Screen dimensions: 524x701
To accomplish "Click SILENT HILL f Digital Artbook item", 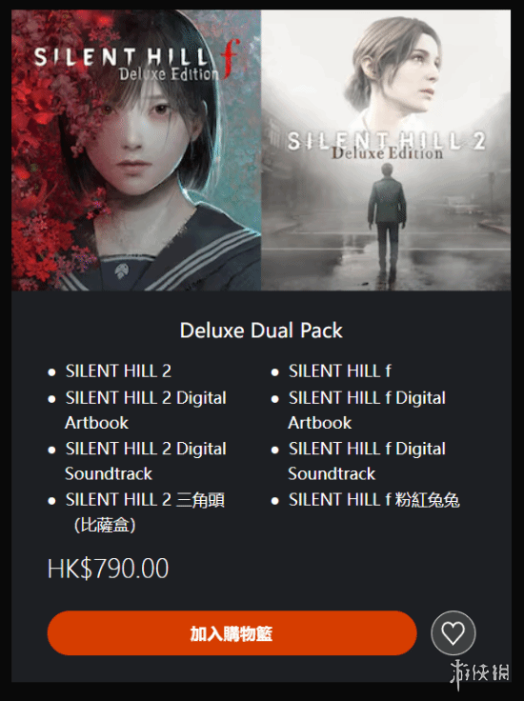I will pyautogui.click(x=367, y=410).
